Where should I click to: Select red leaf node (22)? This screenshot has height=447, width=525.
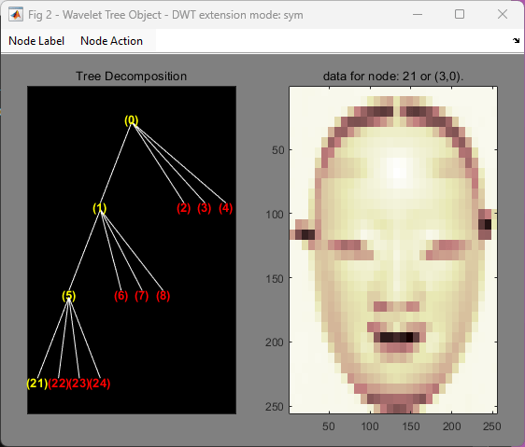coord(58,384)
